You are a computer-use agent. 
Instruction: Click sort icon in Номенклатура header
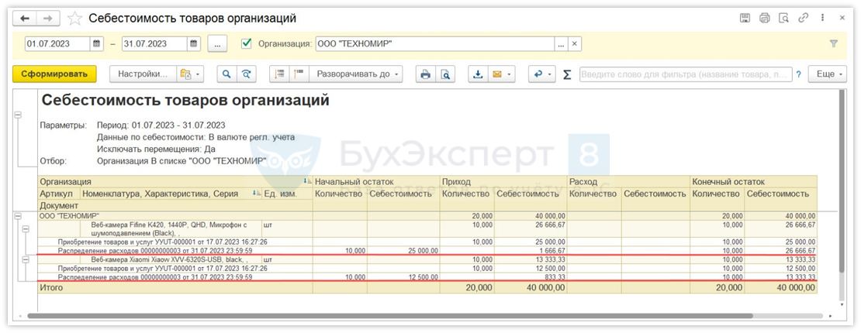pyautogui.click(x=257, y=194)
